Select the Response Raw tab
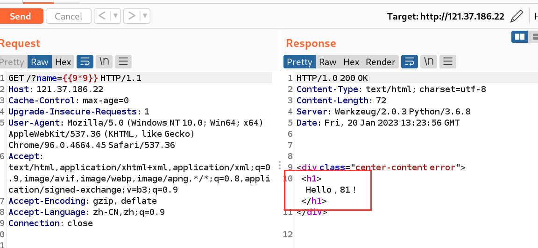Image resolution: width=538 pixels, height=248 pixels. click(x=328, y=62)
